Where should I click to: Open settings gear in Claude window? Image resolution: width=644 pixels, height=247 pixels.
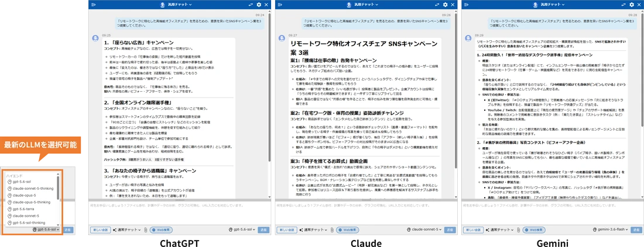pos(445,5)
